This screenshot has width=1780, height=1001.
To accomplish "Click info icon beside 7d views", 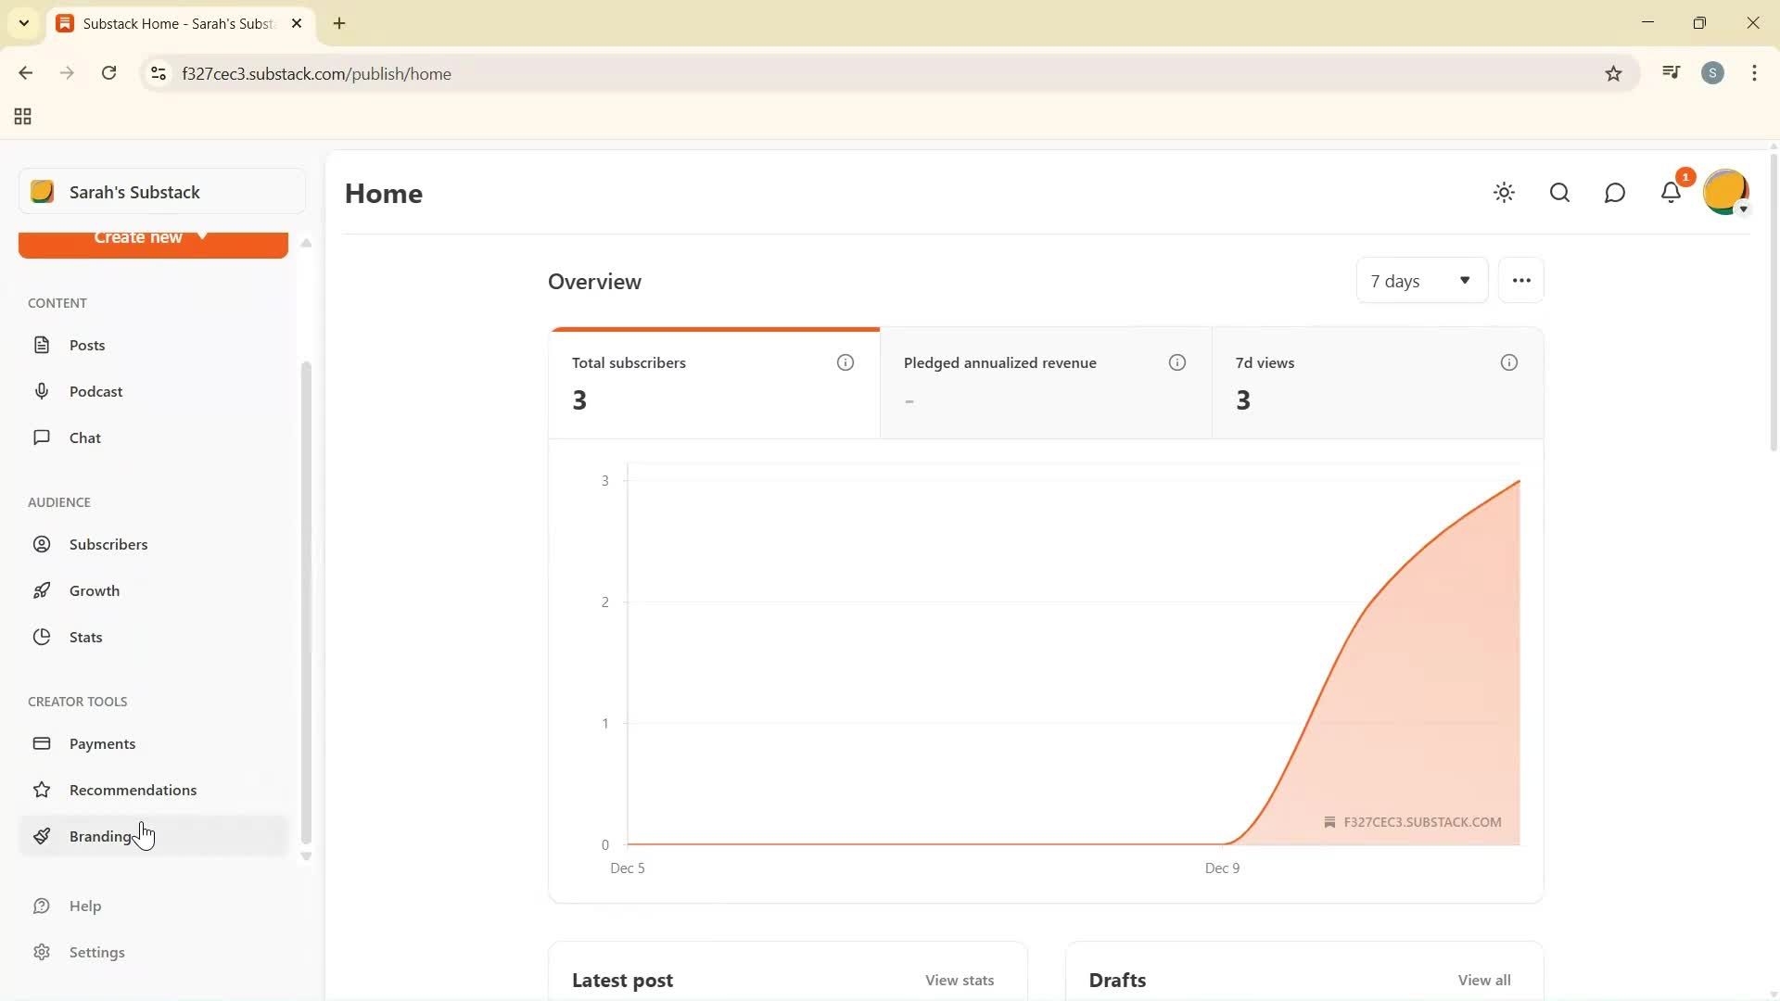I will (1508, 362).
